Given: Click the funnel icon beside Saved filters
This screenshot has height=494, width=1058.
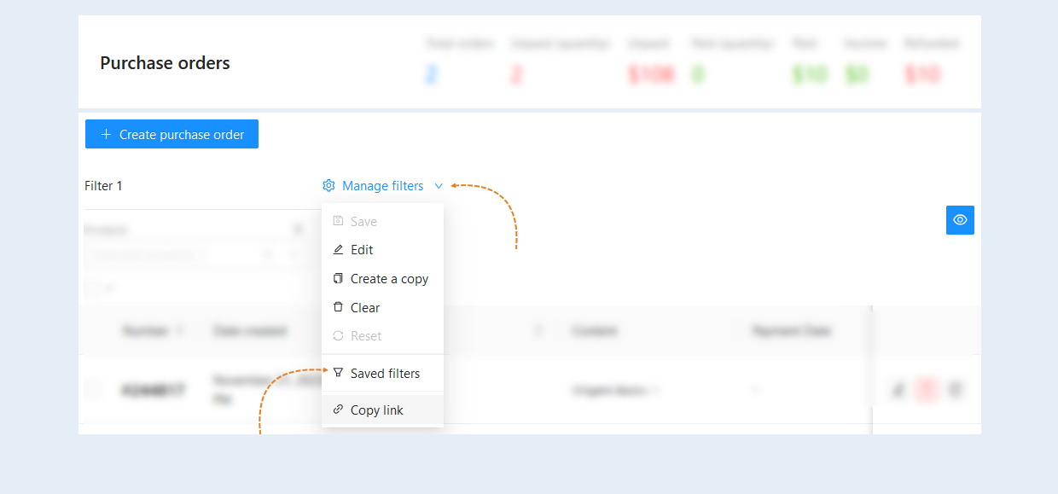Looking at the screenshot, I should [338, 373].
